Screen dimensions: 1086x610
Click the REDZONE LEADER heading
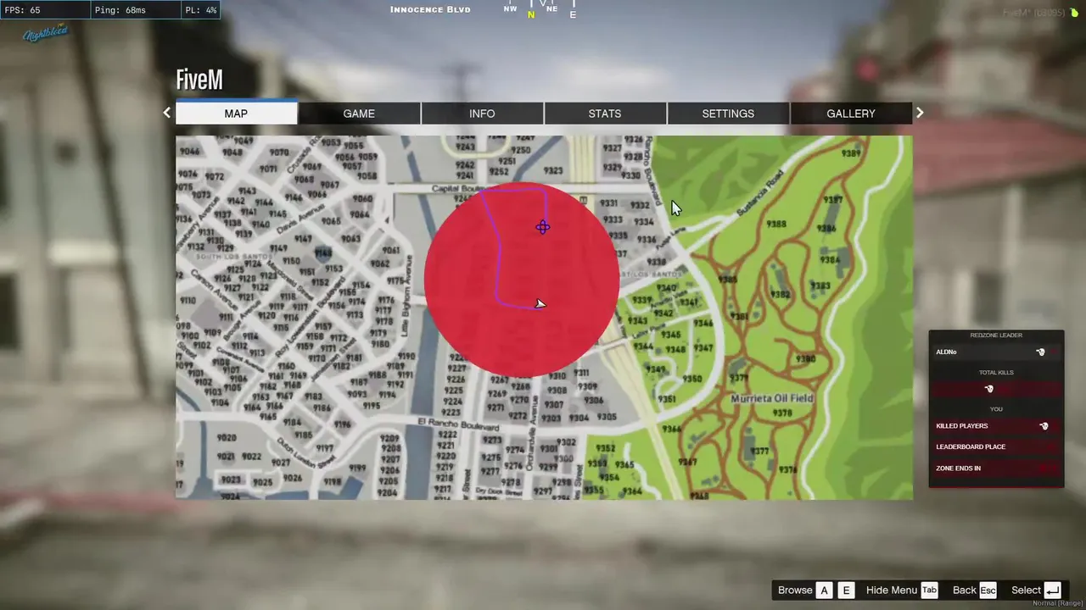click(x=996, y=335)
